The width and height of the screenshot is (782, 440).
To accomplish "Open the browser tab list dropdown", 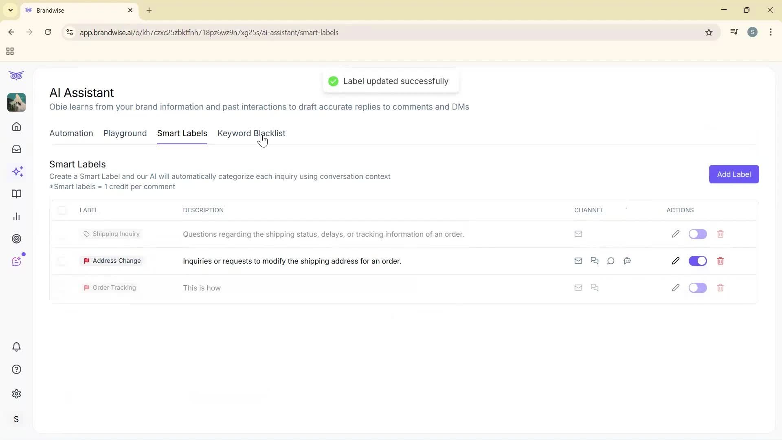I will (10, 10).
